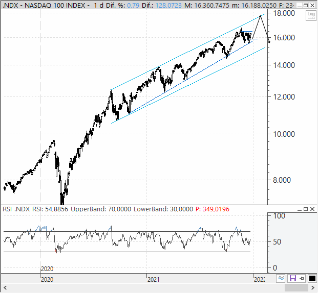The height and width of the screenshot is (293, 318).
Task: Click the 18.000 price axis label
Action: pyautogui.click(x=284, y=13)
